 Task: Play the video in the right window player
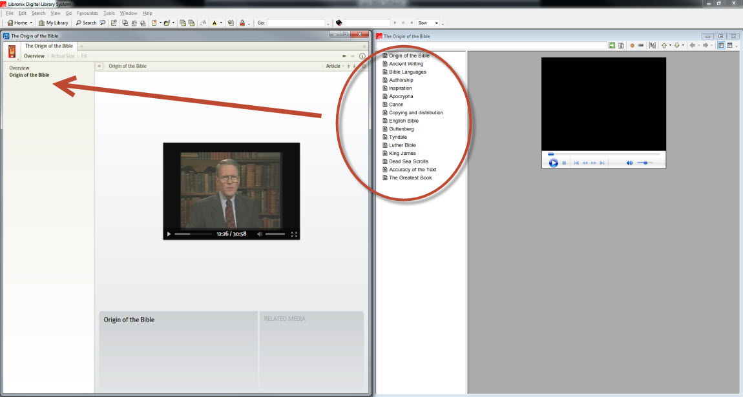553,163
